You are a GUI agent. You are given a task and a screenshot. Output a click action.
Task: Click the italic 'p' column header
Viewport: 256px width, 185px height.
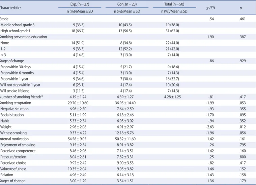click(240, 8)
